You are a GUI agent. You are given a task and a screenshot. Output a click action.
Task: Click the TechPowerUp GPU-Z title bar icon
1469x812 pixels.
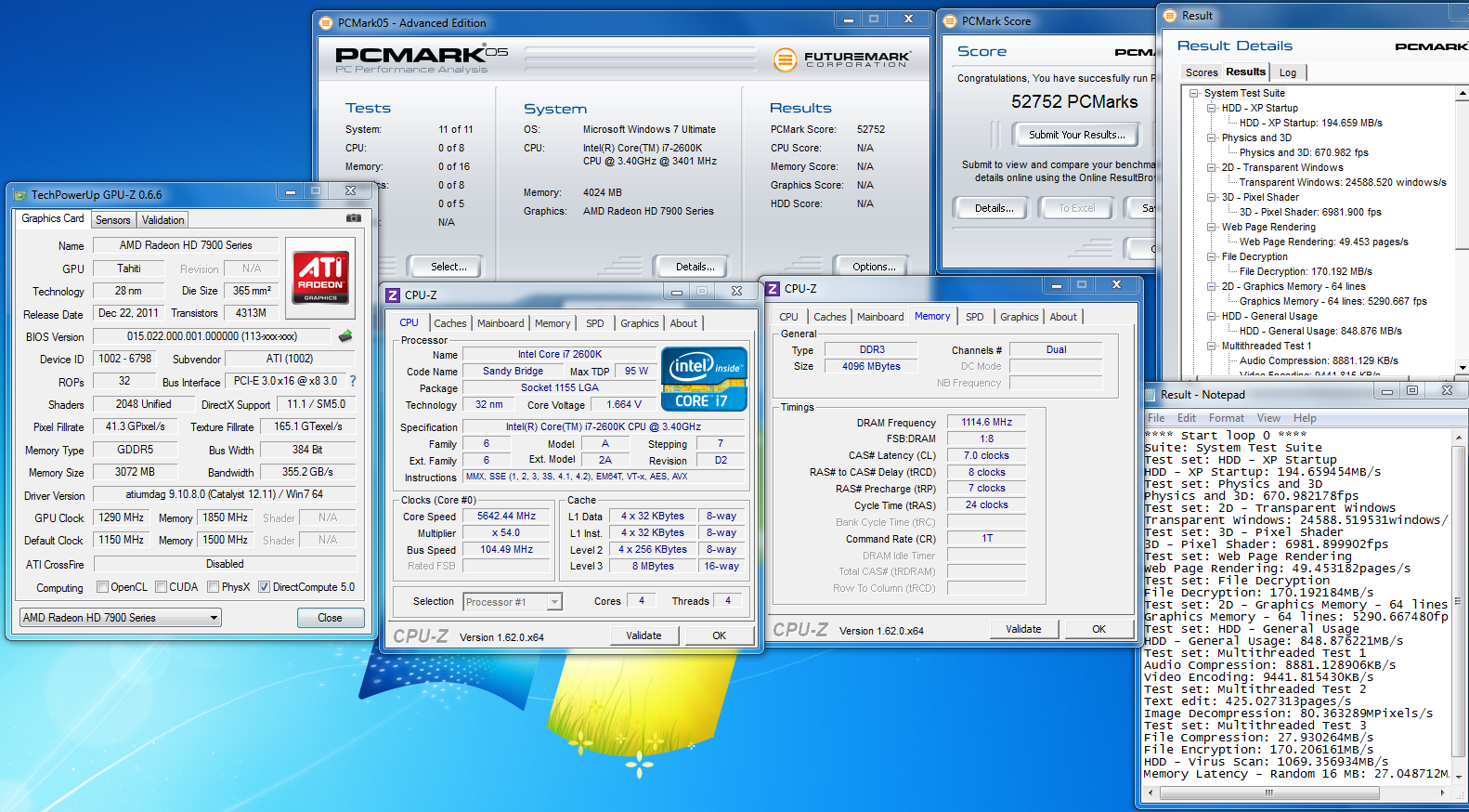[x=20, y=195]
